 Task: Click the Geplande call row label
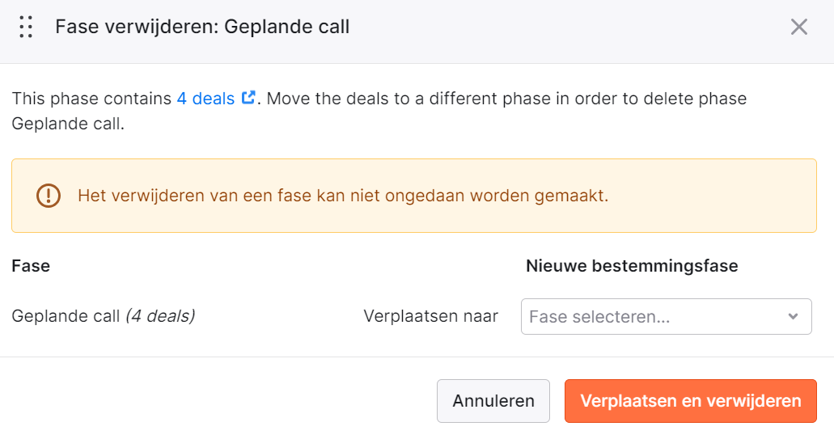(66, 316)
